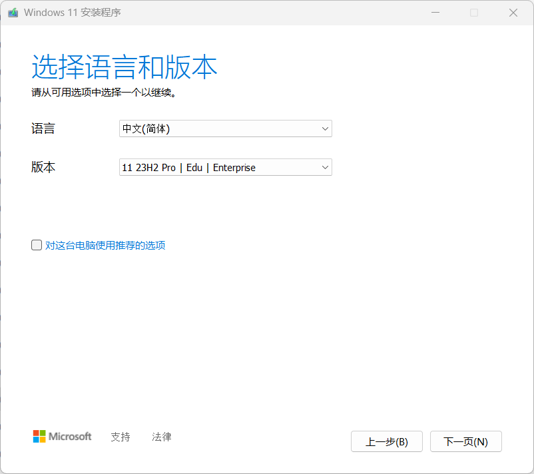Click the 上一步(B) button
This screenshot has height=474, width=534.
pyautogui.click(x=387, y=441)
